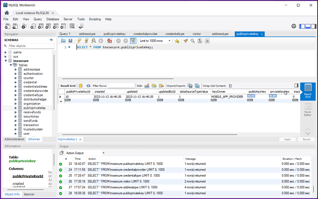318x199 pixels.
Task: Switch to the credentialprovider query tab
Action: [146, 34]
